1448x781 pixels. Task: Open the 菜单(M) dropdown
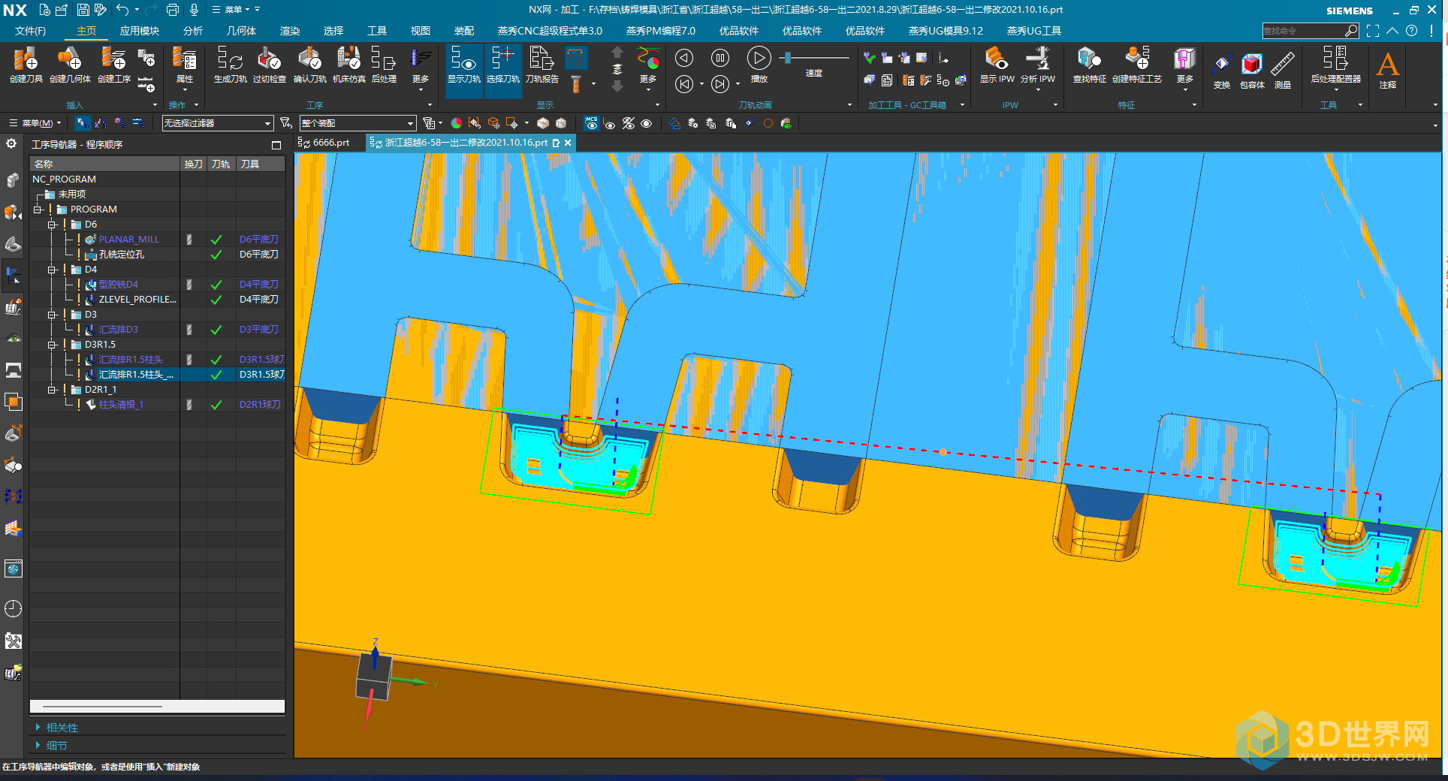tap(35, 123)
